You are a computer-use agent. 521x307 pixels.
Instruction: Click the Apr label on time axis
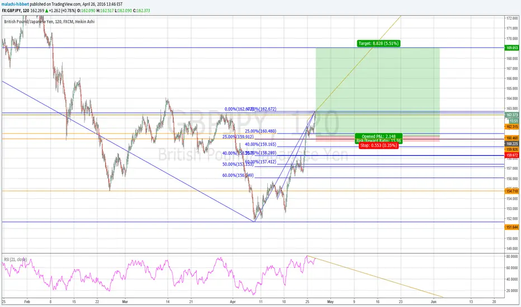233,301
